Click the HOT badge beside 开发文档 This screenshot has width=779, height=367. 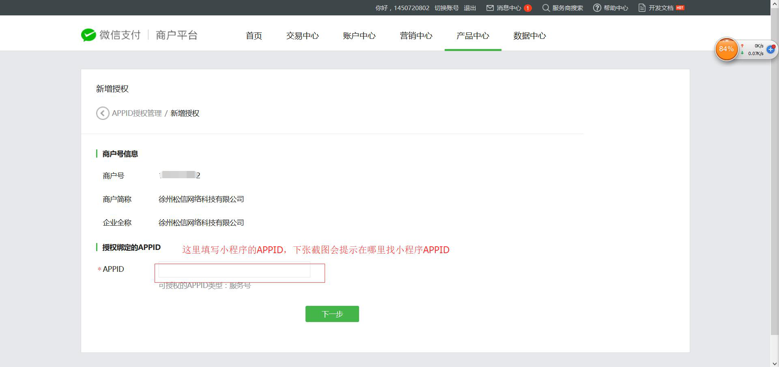680,8
